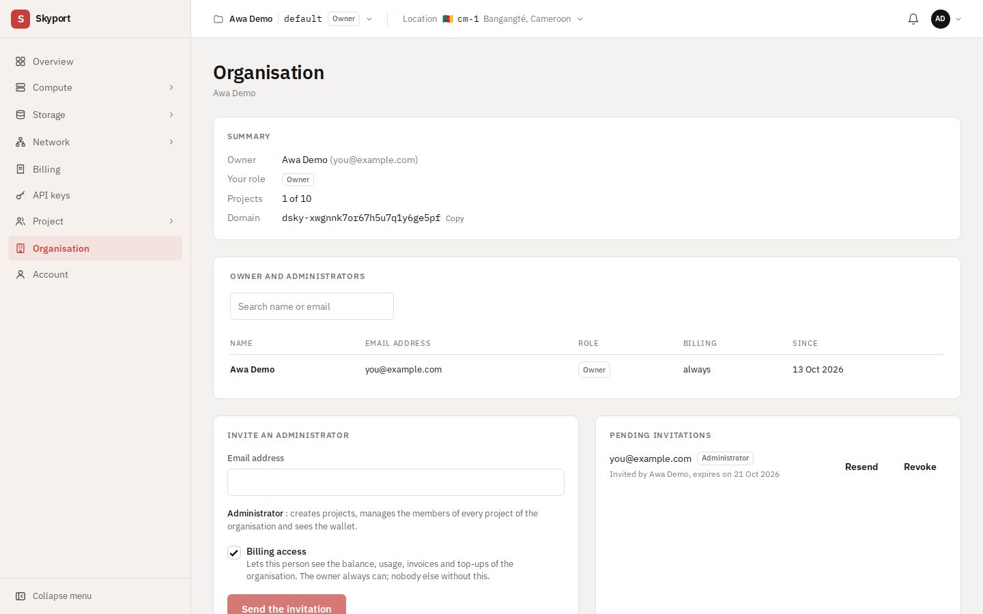Click the Project people icon

point(20,221)
